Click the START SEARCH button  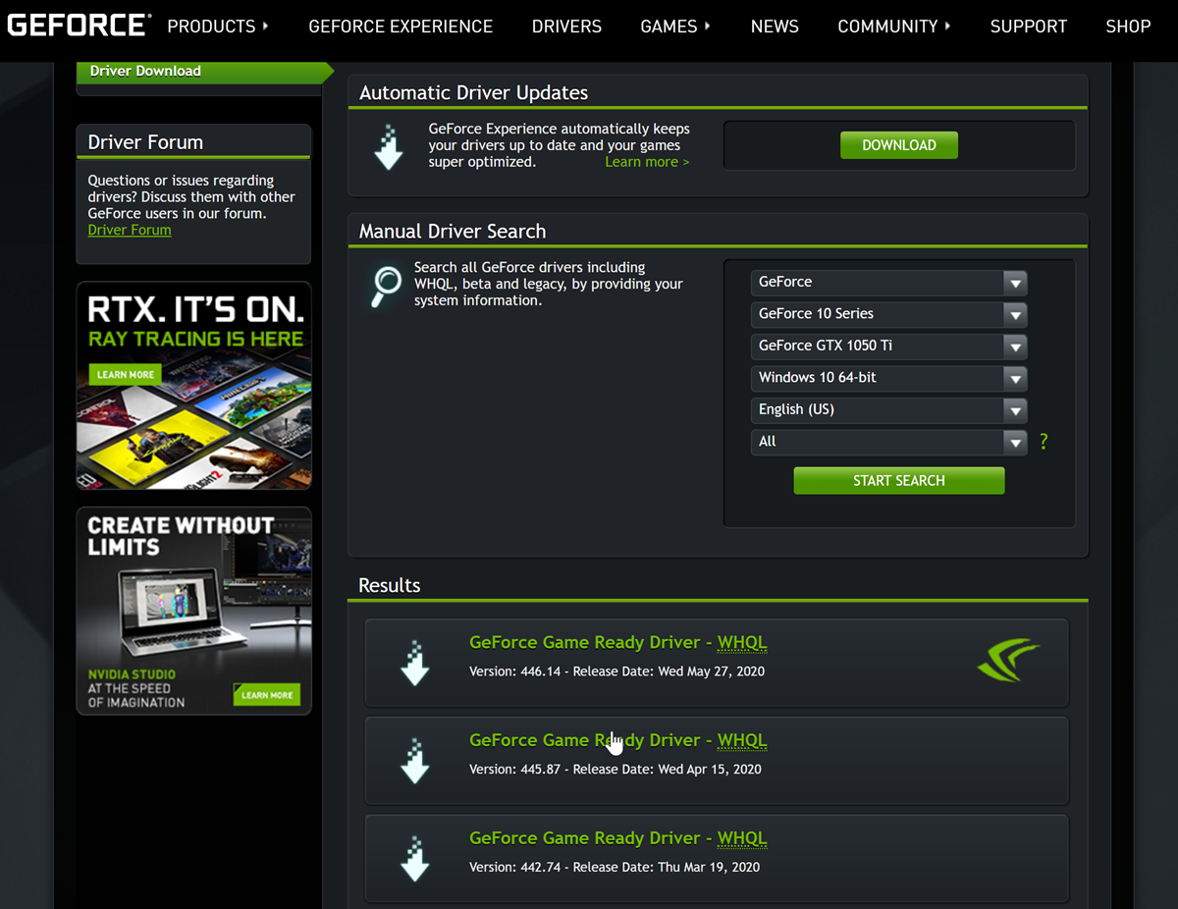898,481
